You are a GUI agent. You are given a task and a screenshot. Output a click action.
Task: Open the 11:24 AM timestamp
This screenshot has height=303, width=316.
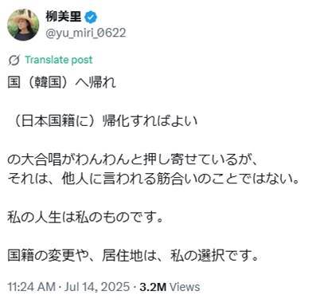tap(31, 287)
